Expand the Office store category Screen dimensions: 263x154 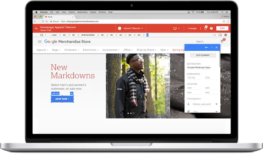tap(128, 50)
